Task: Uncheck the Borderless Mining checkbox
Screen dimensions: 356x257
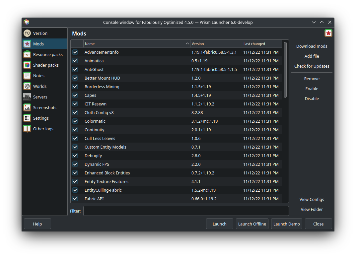Action: pyautogui.click(x=75, y=87)
